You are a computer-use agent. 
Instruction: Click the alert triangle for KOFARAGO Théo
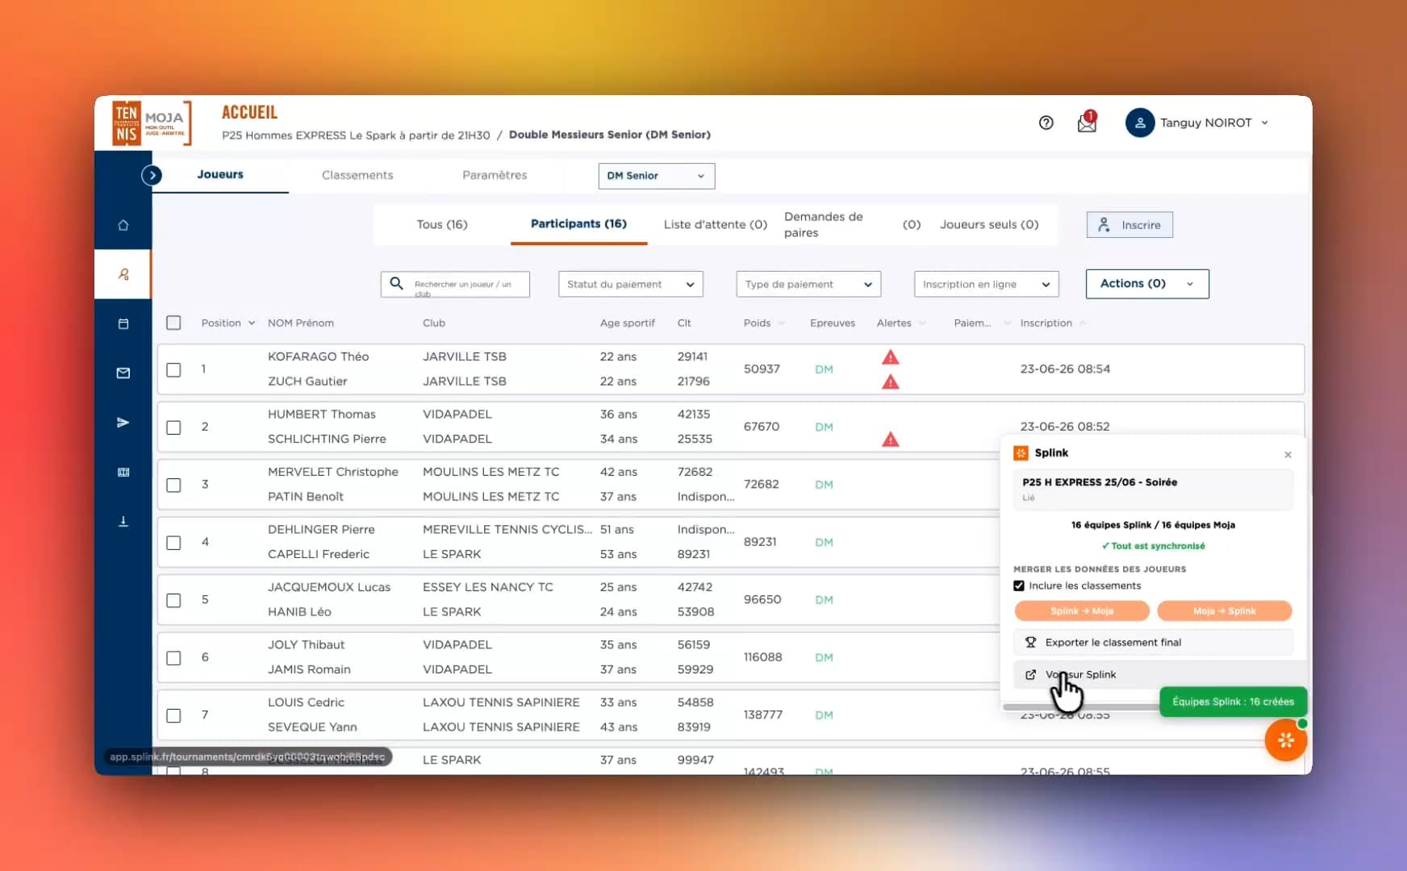coord(890,356)
